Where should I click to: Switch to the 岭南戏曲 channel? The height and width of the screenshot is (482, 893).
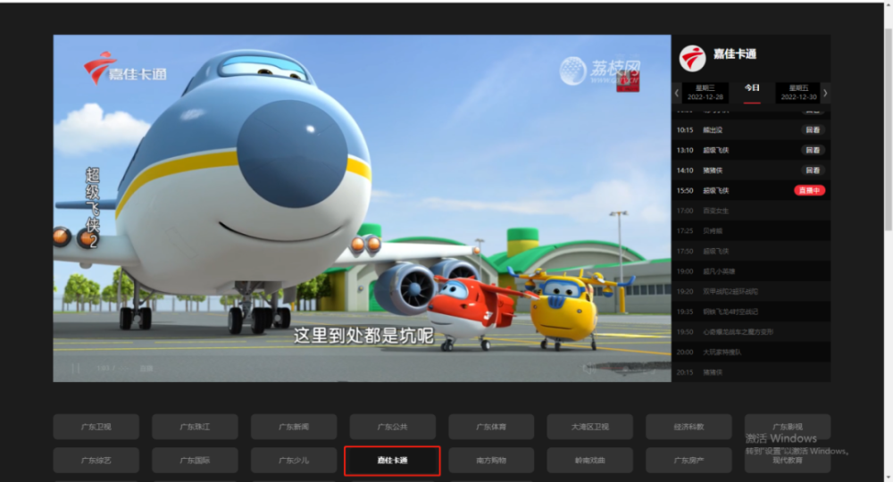pos(590,461)
